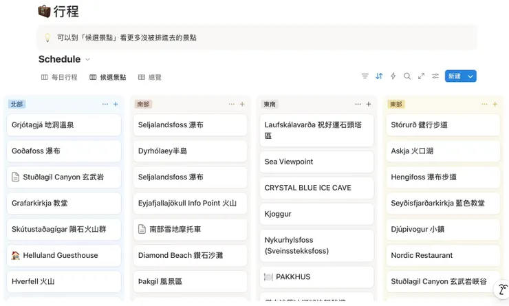This screenshot has height=306, width=509.
Task: Open the Þakgil 風景區 card
Action: 191,281
